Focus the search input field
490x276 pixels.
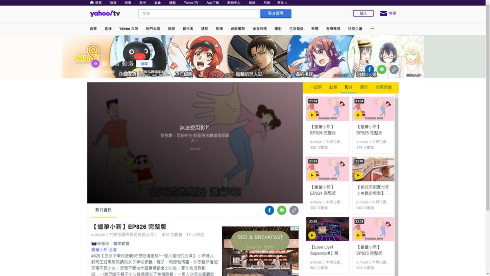(199, 13)
